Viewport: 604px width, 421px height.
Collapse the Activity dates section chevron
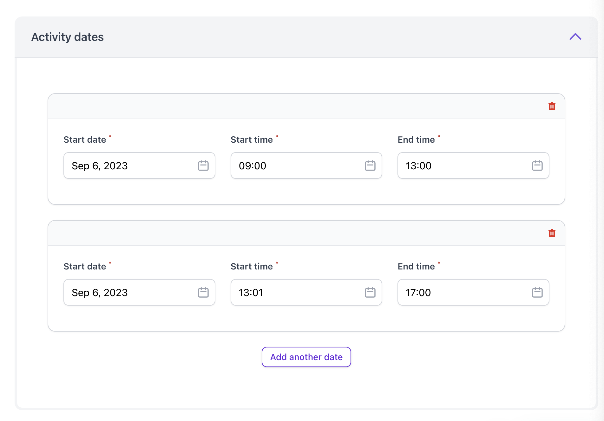coord(575,37)
